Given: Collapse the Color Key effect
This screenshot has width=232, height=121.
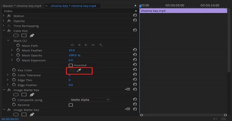Looking at the screenshot, I should [4, 31].
